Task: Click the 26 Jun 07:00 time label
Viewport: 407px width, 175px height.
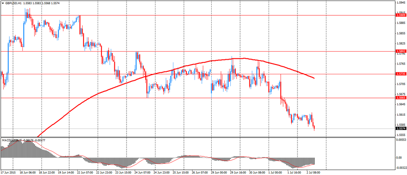Action: point(200,172)
